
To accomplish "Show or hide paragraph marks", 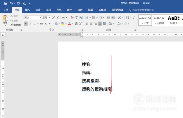I will click(134, 18).
